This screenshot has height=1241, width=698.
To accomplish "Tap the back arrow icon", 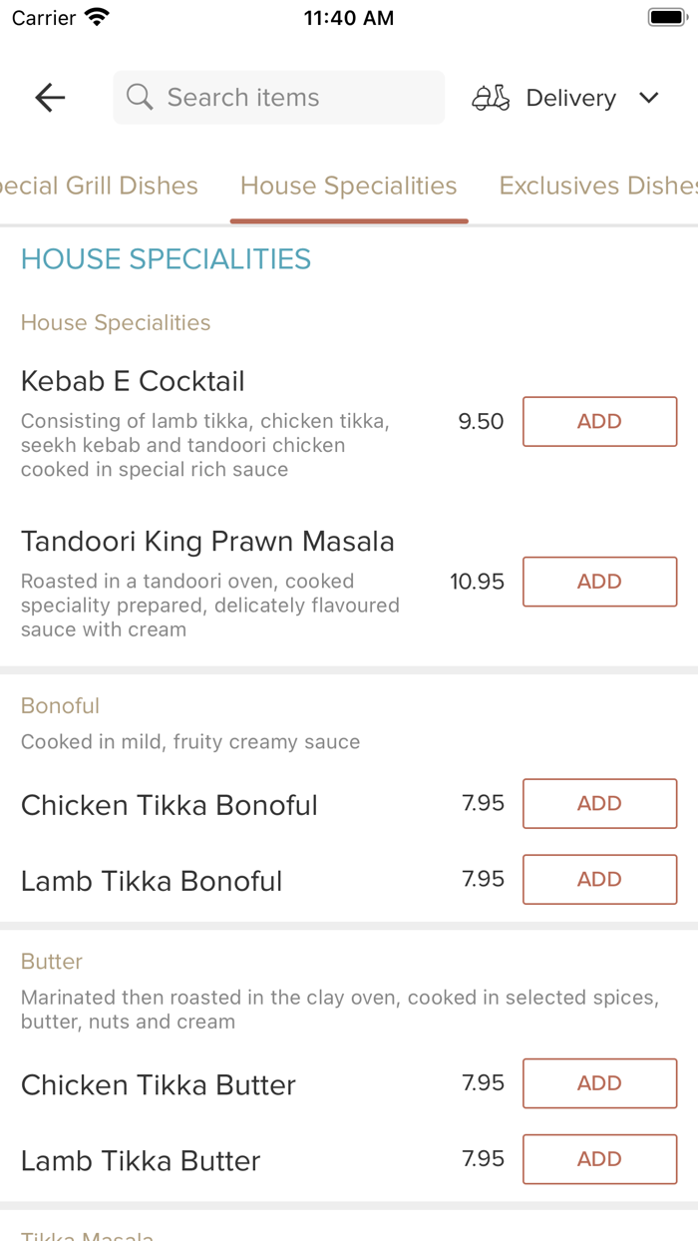I will (50, 97).
